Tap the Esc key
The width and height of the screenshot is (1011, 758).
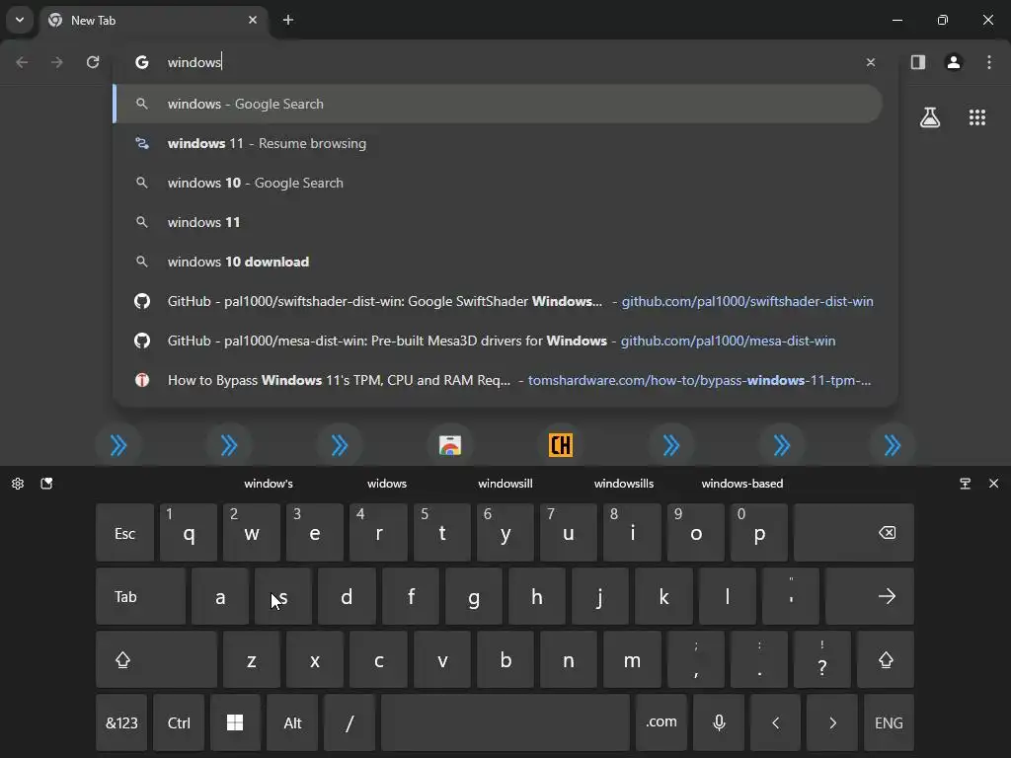pos(125,533)
